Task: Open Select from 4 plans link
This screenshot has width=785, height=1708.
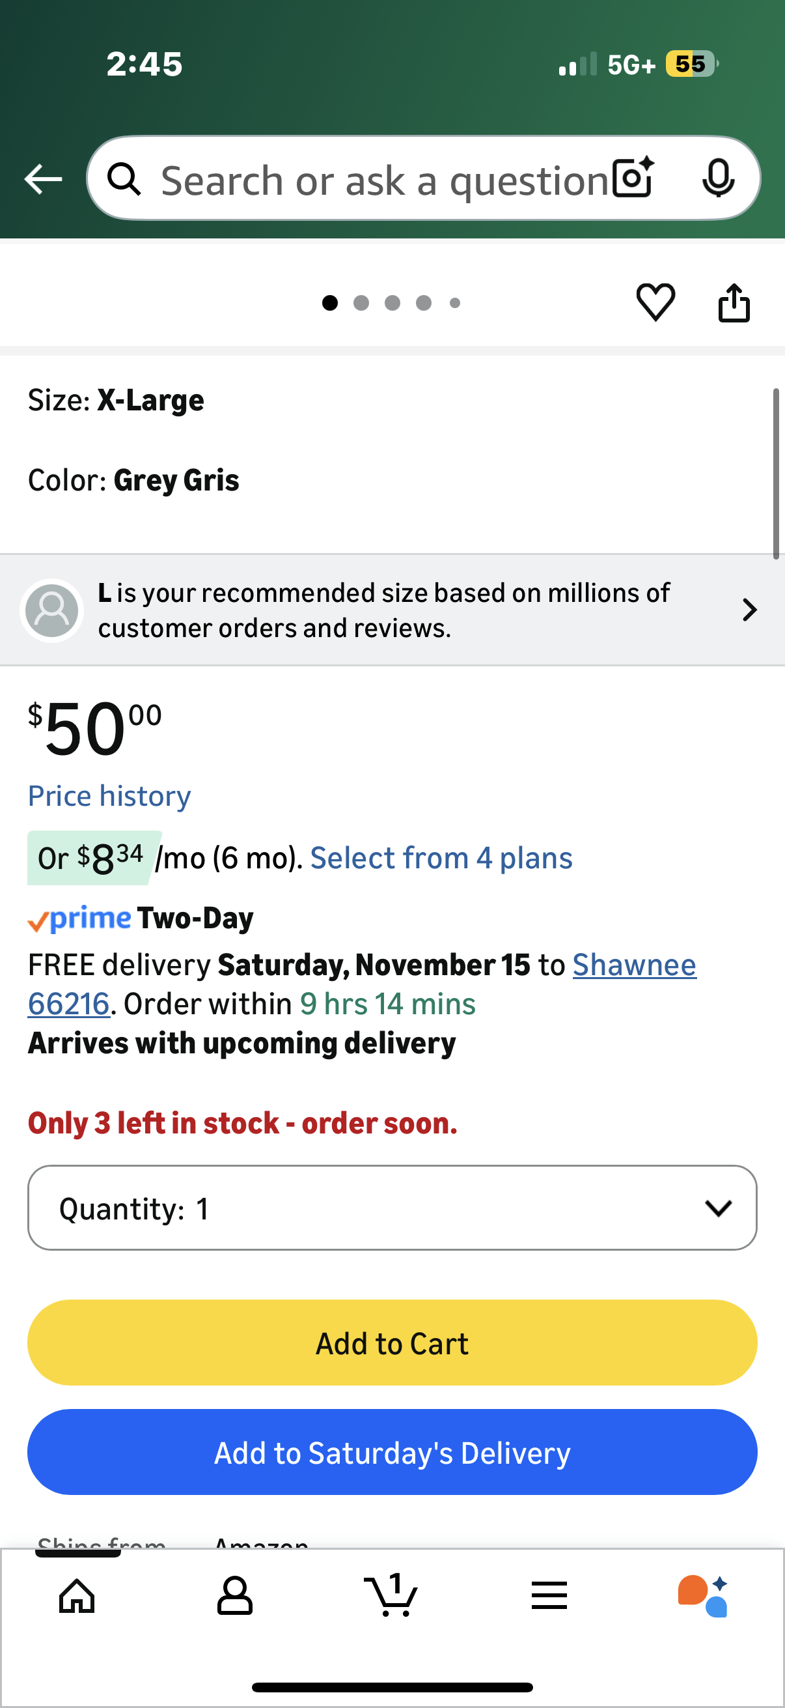Action: (x=441, y=858)
